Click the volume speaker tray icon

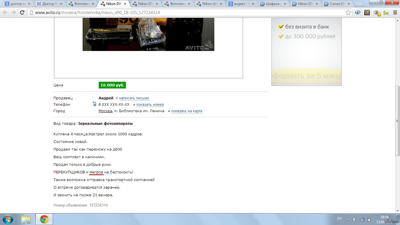click(x=355, y=219)
